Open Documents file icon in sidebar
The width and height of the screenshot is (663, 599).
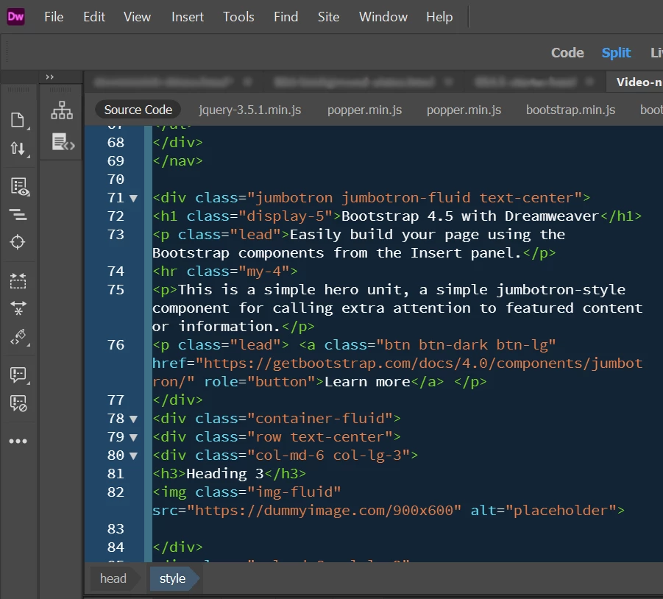(18, 120)
